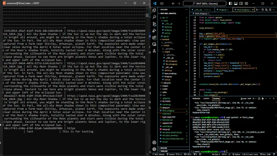This screenshot has width=277, height=156.
Task: Open the Extensions view
Action: 154,38
